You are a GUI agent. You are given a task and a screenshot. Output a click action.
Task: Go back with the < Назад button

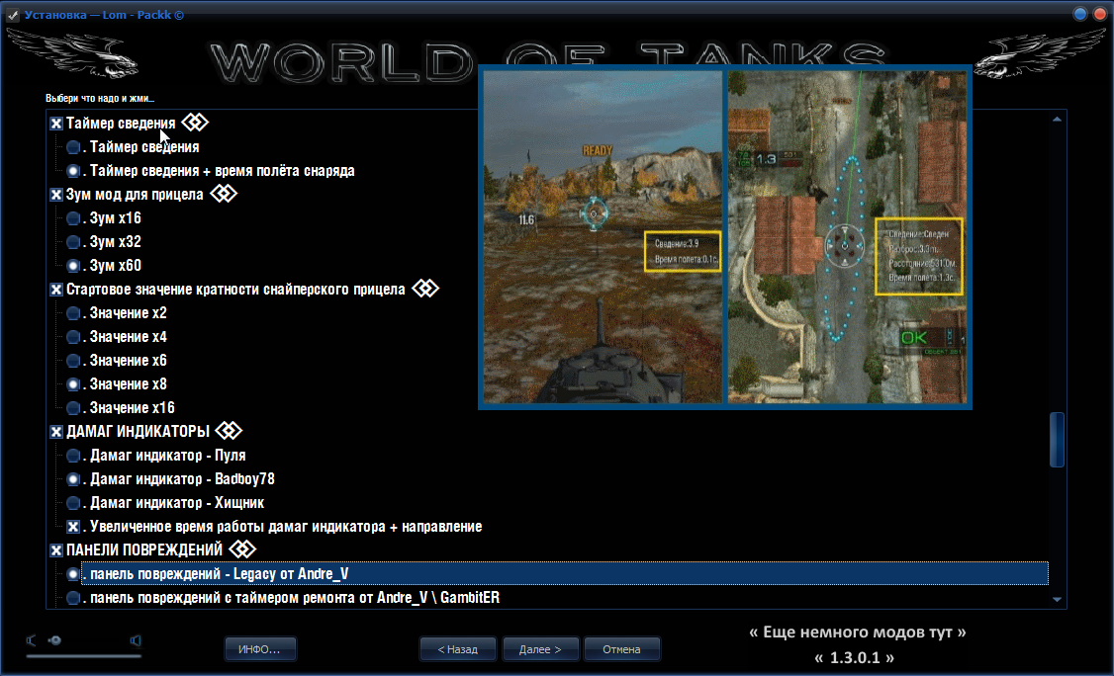pos(457,649)
